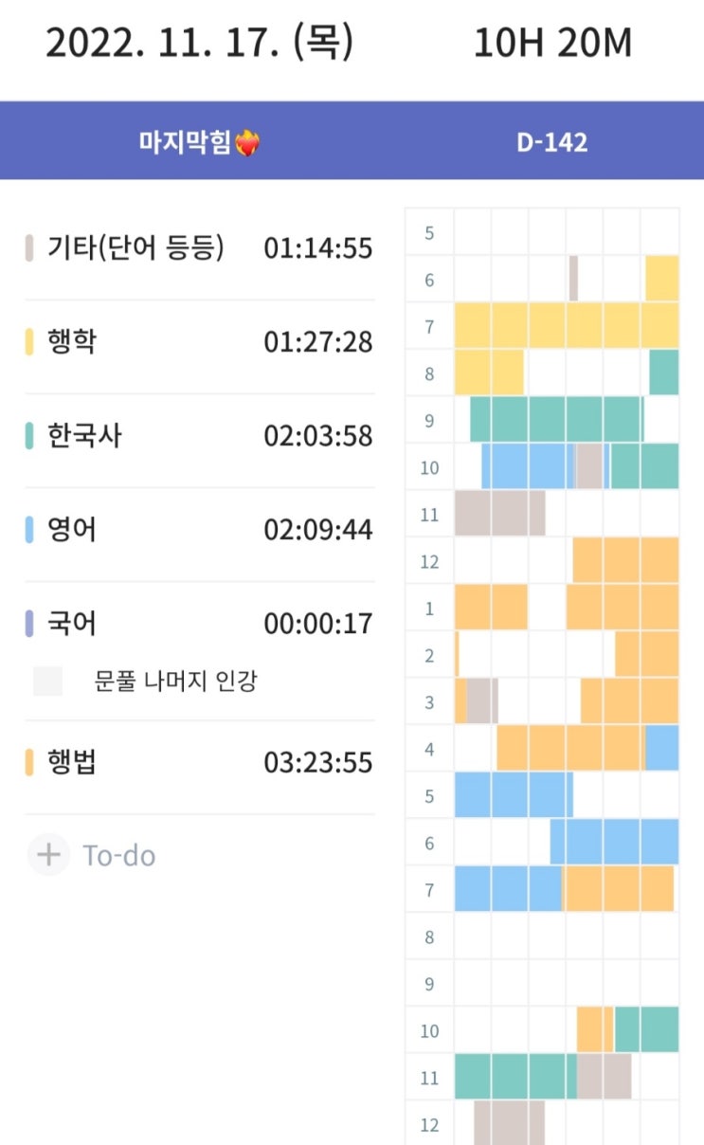The image size is (704, 1145).
Task: Check the 문풀 나머지 인강 task box
Action: point(47,682)
